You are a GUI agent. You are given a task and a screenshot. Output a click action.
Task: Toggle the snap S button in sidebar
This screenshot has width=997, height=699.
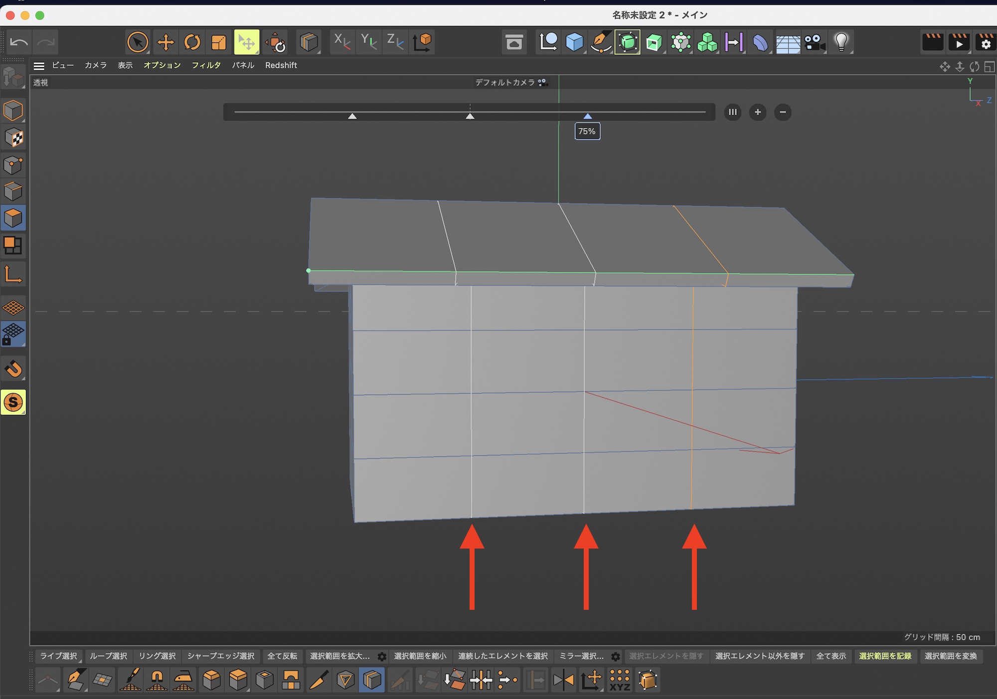tap(13, 402)
